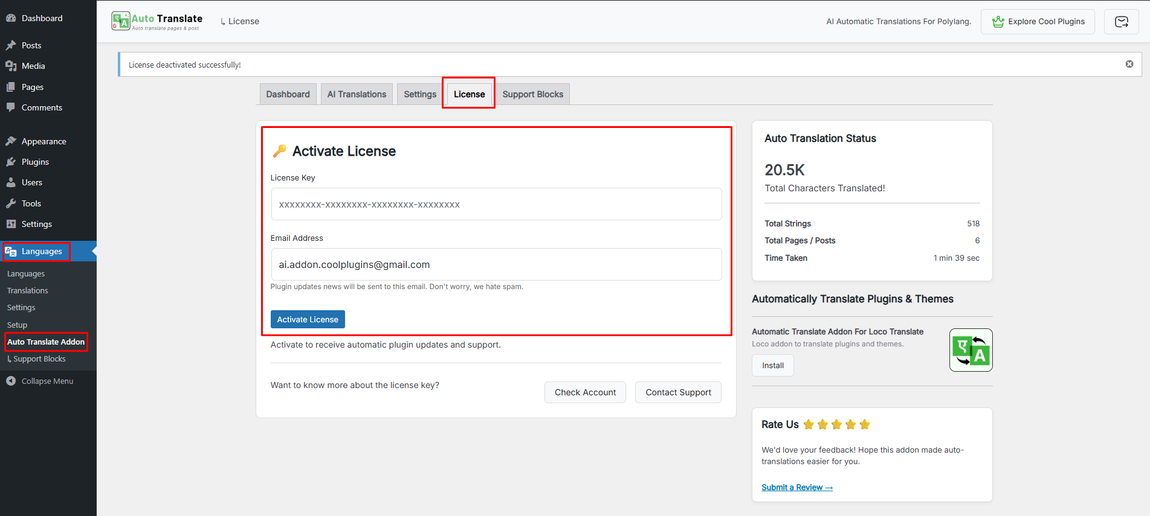Click the first rating star
This screenshot has height=516, width=1150.
pyautogui.click(x=809, y=425)
